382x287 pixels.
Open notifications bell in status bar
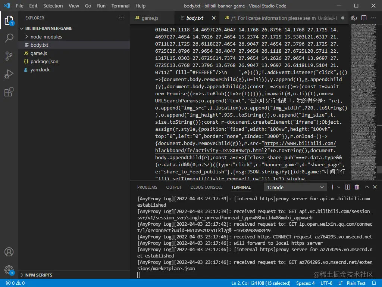[374, 283]
